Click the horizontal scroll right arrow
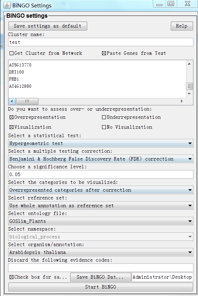Screen dimensions: 198x296 [x=182, y=101]
